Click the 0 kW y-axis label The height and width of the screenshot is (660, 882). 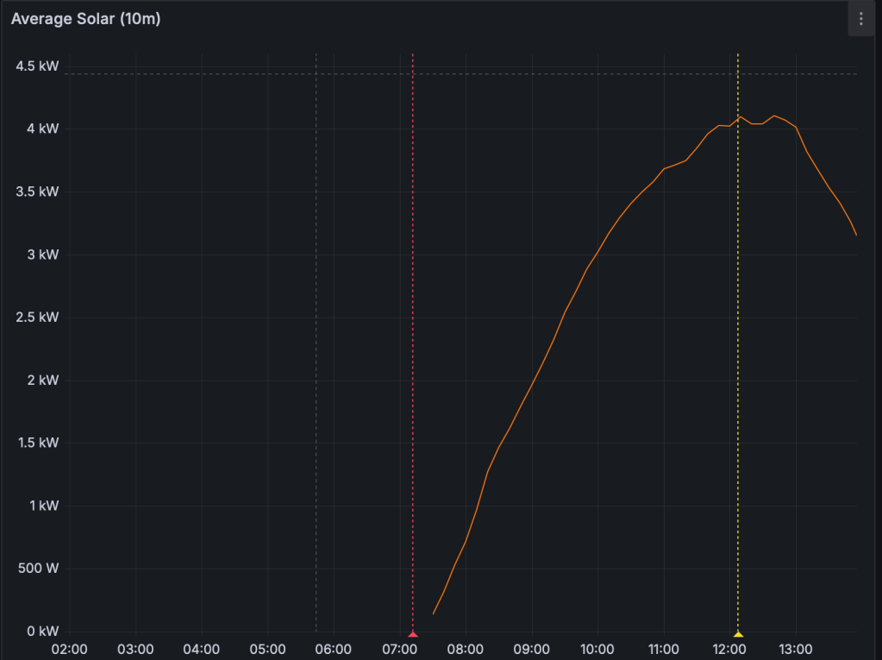point(42,632)
